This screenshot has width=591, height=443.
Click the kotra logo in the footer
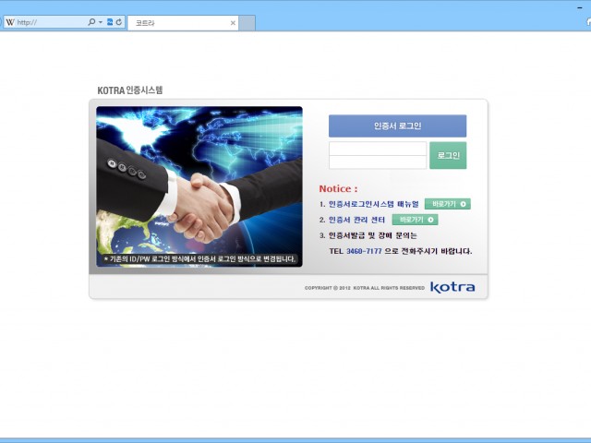point(452,287)
